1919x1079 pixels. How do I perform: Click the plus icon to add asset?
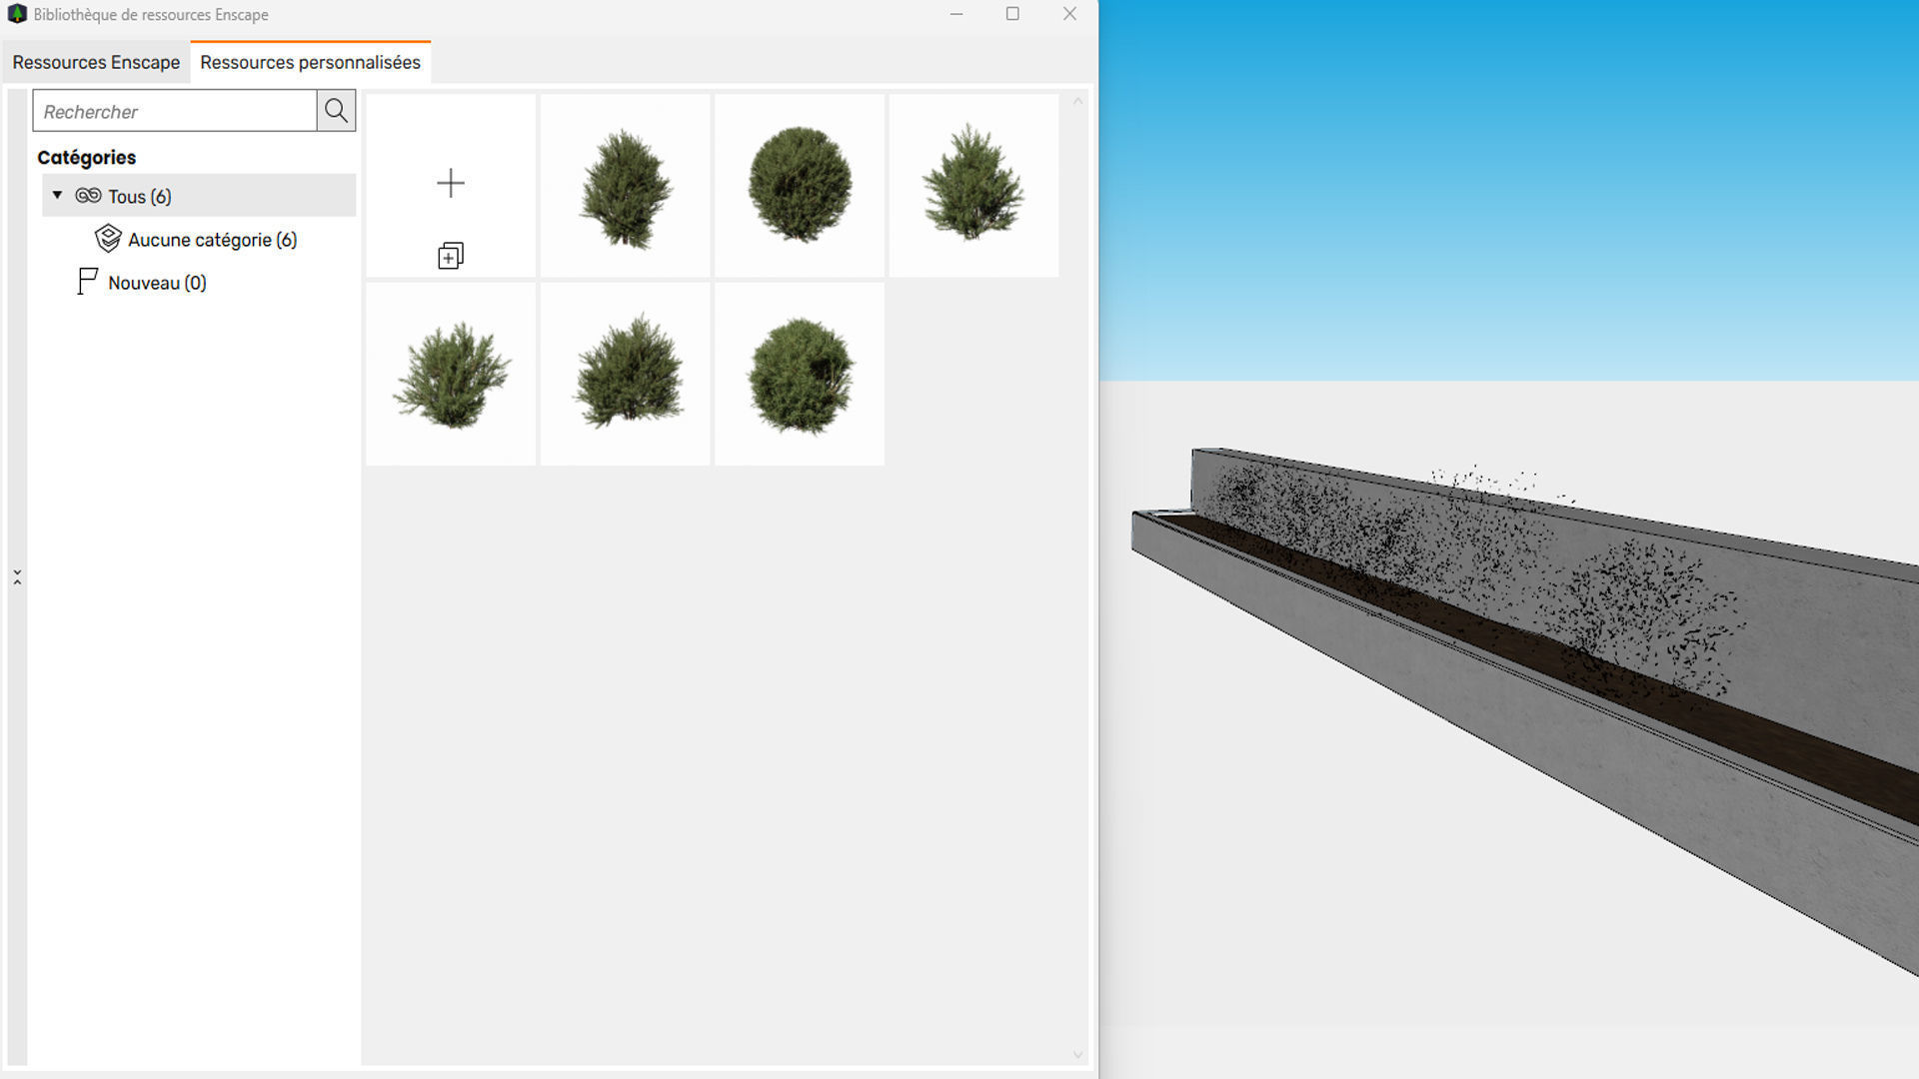click(x=451, y=183)
